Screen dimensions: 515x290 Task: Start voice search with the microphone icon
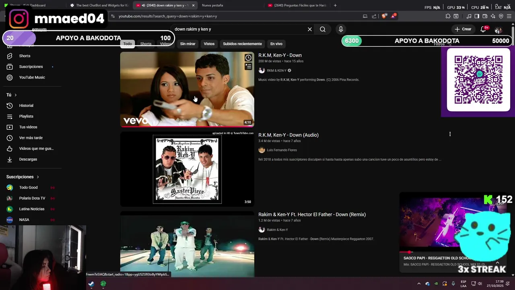(341, 29)
